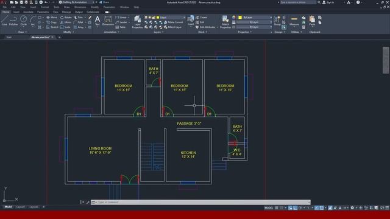Click Make Current layer button

(x=173, y=22)
